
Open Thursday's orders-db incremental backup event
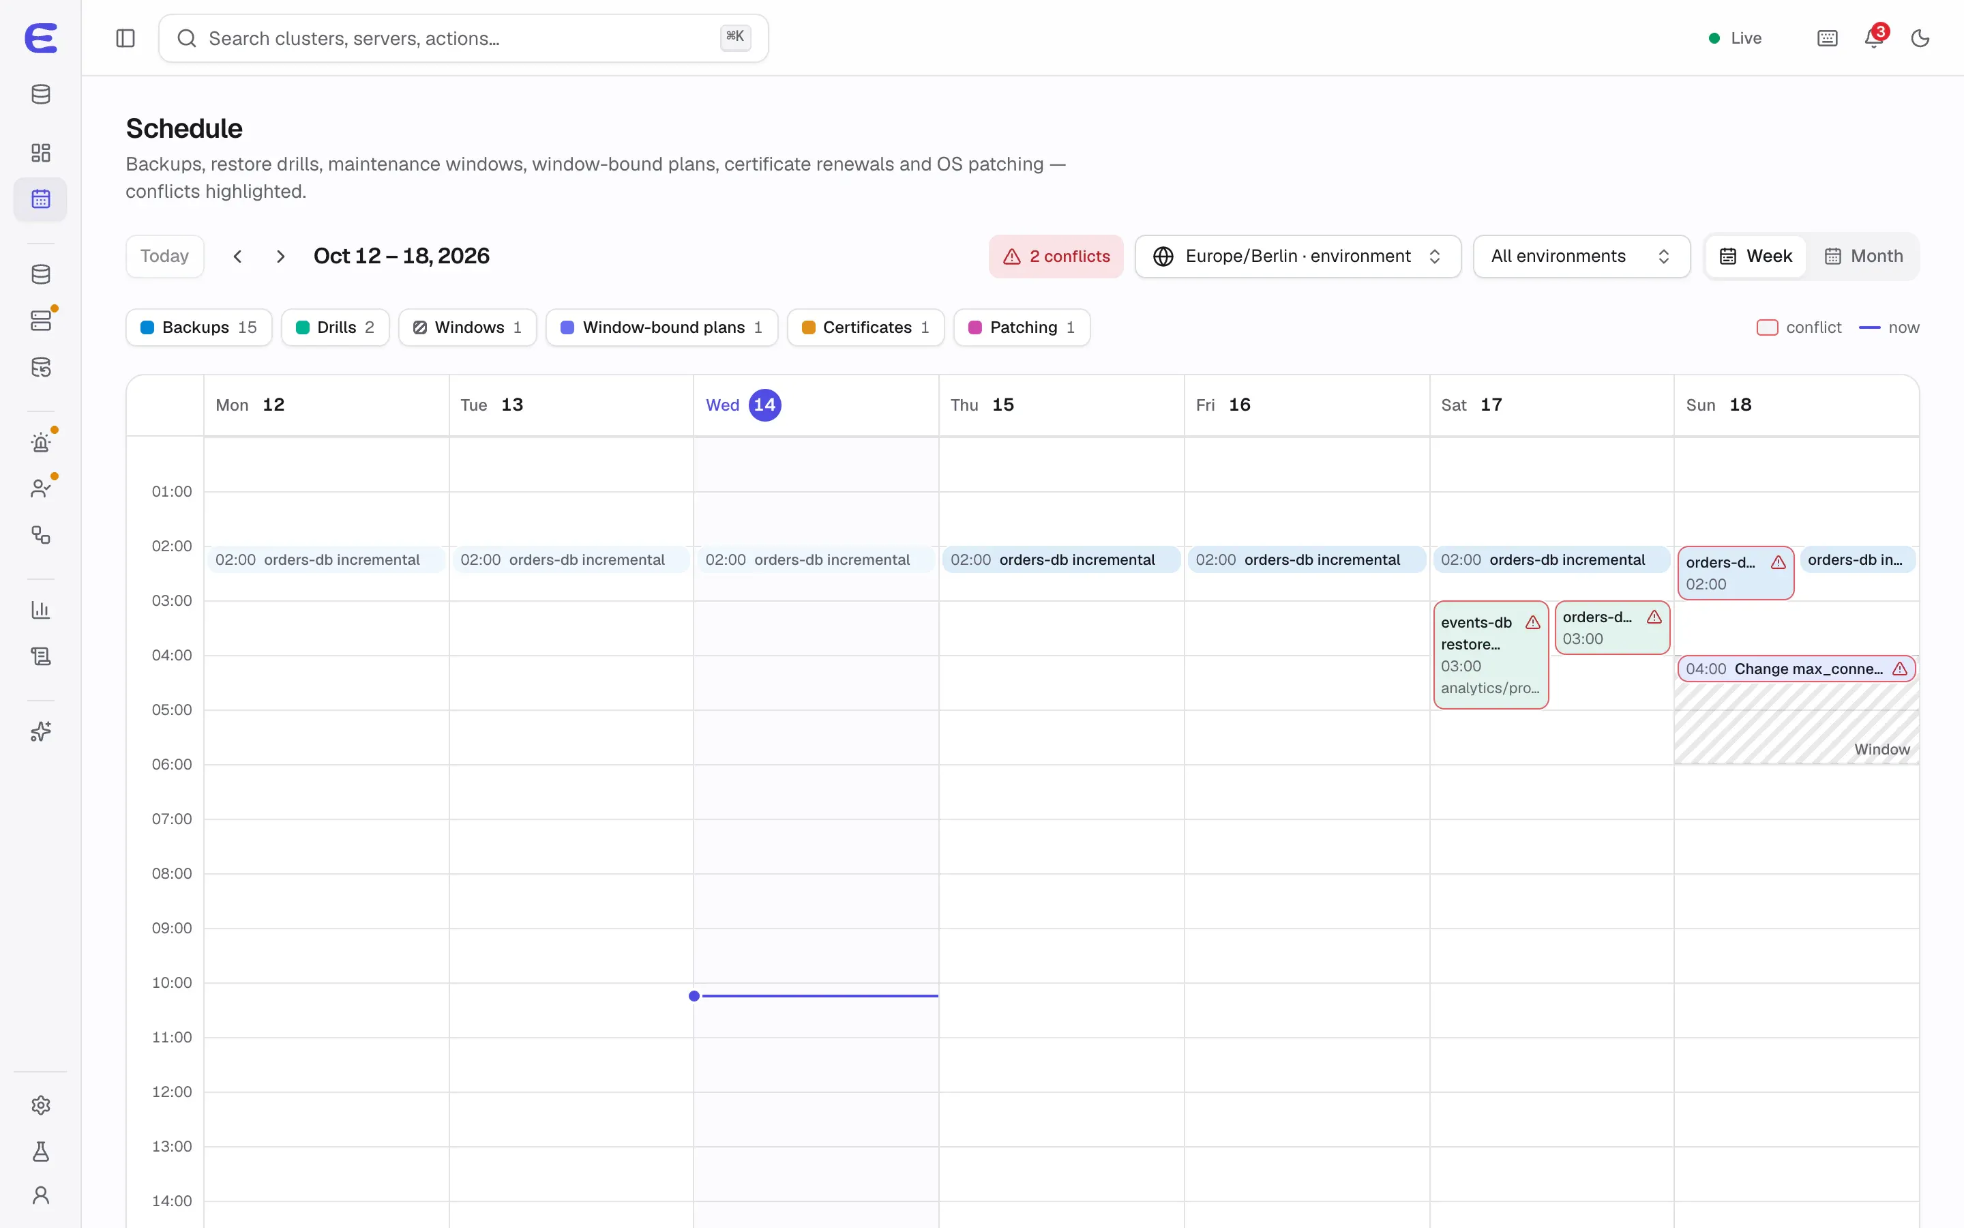tap(1060, 559)
